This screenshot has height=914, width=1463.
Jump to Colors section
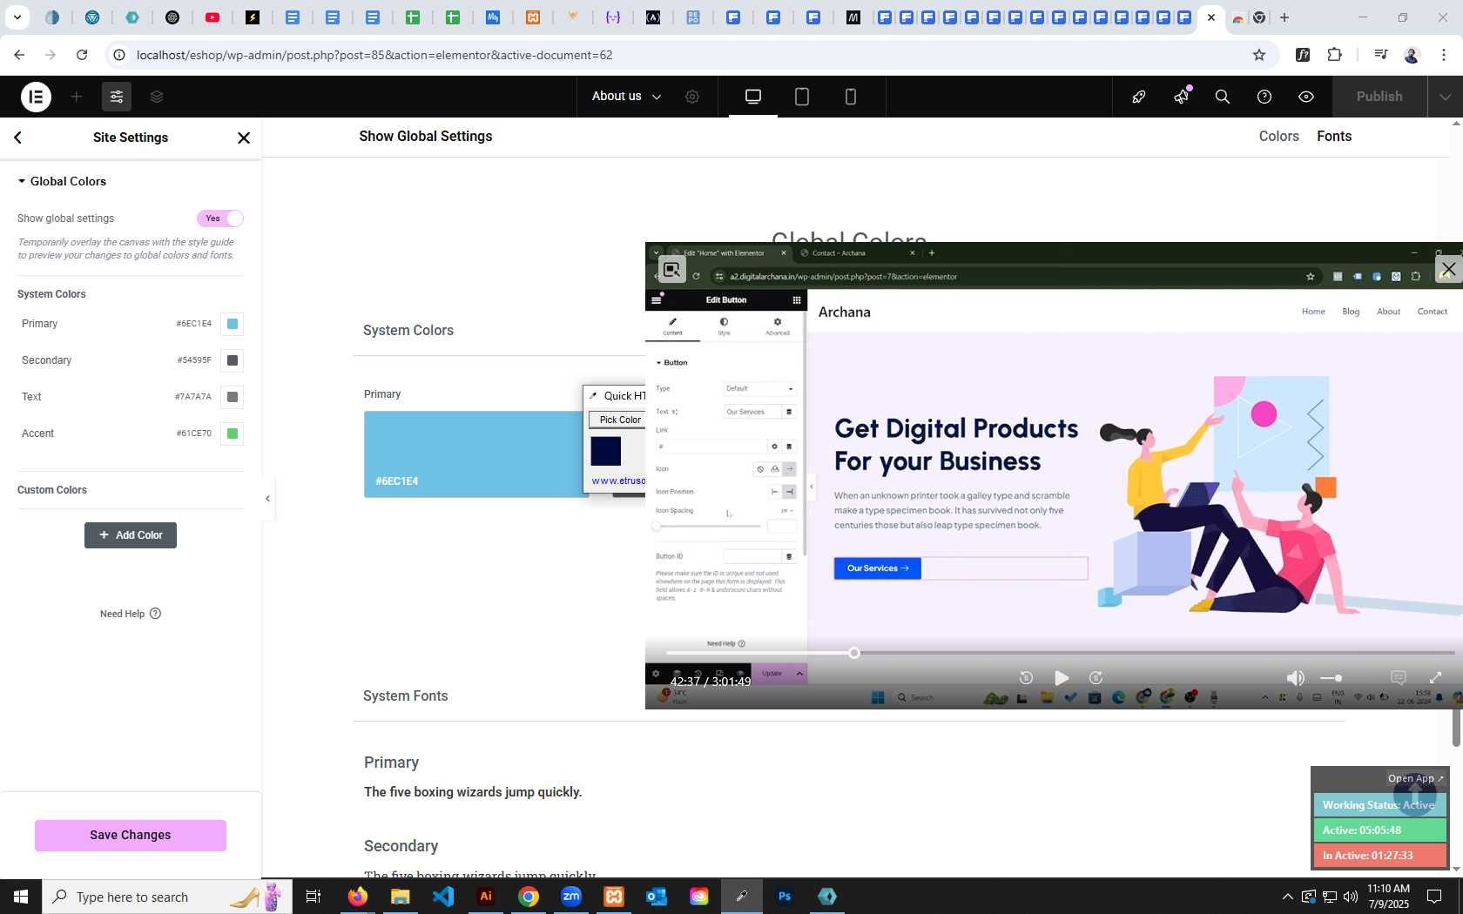coord(1278,136)
